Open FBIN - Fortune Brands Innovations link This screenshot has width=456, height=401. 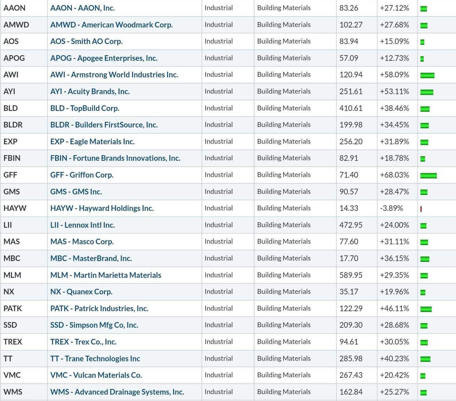(x=115, y=158)
